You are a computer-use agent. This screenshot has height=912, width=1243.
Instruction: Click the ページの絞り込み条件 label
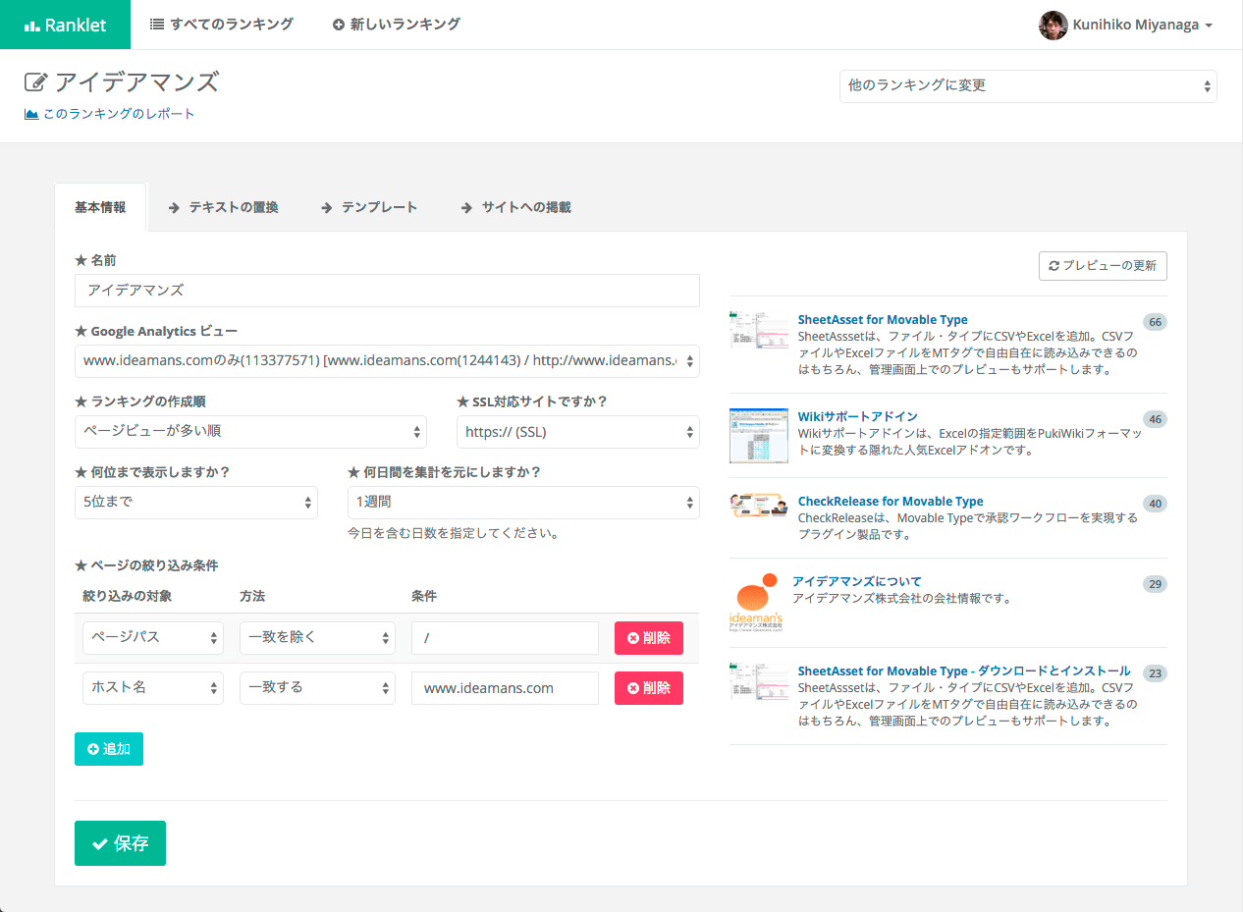tap(146, 565)
